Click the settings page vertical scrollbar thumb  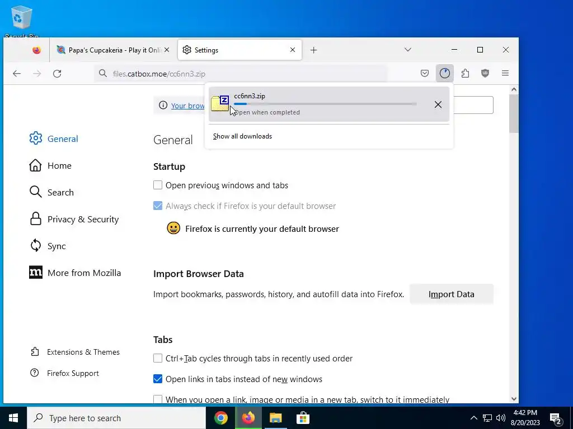[514, 113]
